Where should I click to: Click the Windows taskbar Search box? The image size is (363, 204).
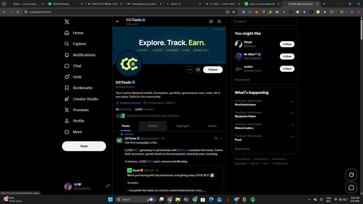click(x=136, y=199)
